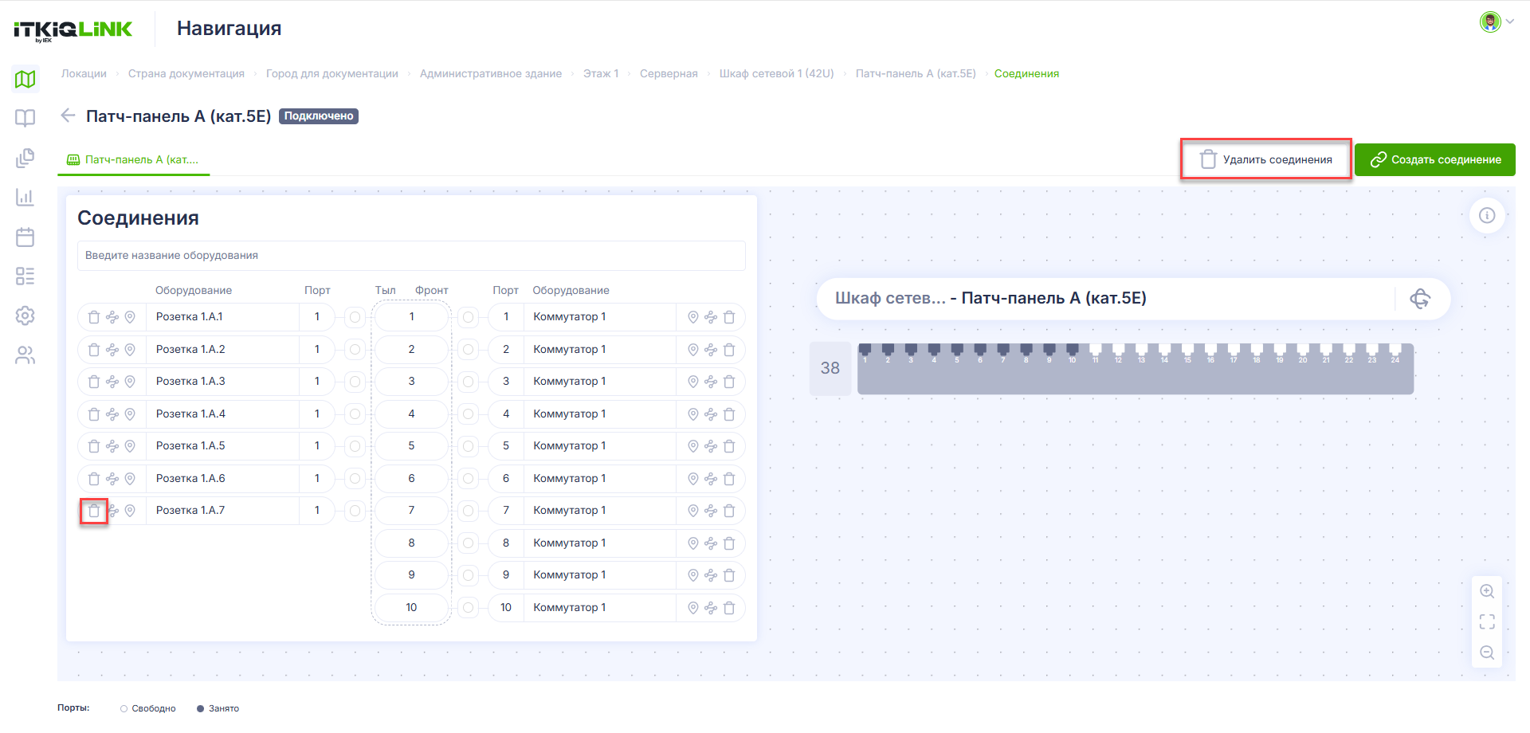Click the Удалить соединения button
1530x733 pixels.
click(1266, 159)
